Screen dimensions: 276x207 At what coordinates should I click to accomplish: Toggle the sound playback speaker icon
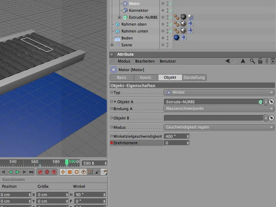97,172
